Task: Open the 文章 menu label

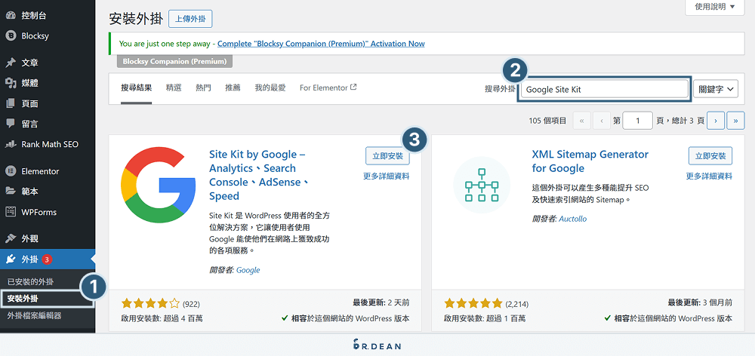Action: [30, 63]
